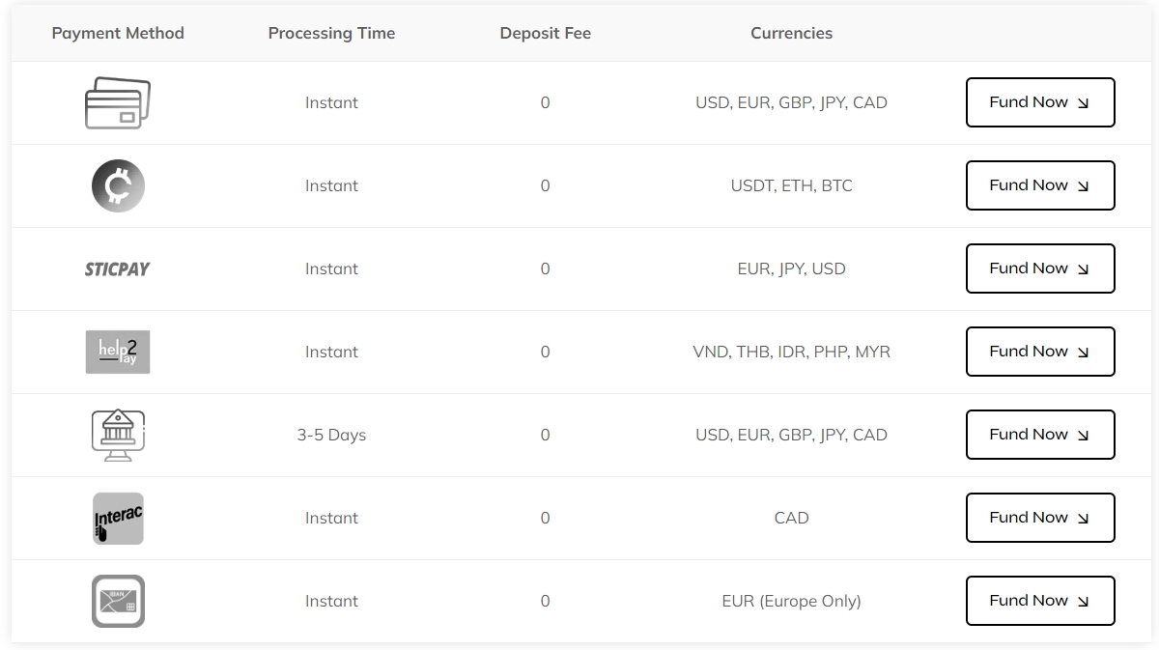
Task: Click the credit card payment method icon
Action: [x=118, y=101]
